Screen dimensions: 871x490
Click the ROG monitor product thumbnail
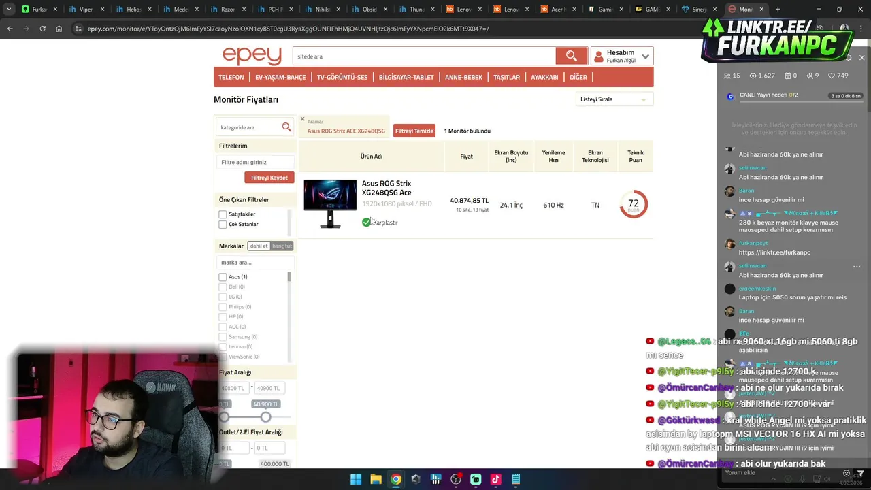point(330,203)
